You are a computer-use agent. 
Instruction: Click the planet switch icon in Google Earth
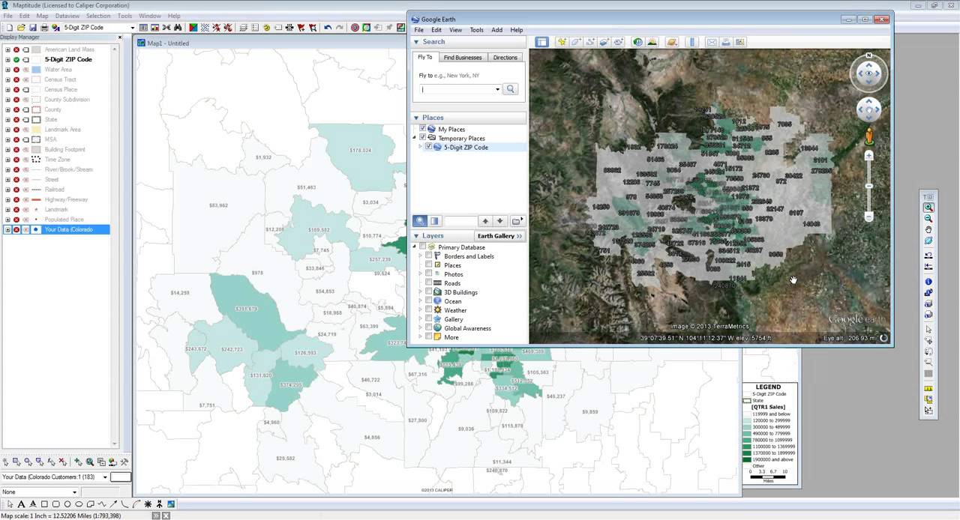click(672, 42)
